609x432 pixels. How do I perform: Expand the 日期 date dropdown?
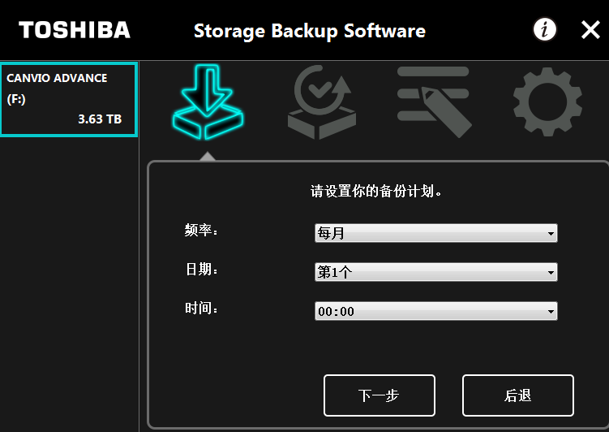[435, 273]
